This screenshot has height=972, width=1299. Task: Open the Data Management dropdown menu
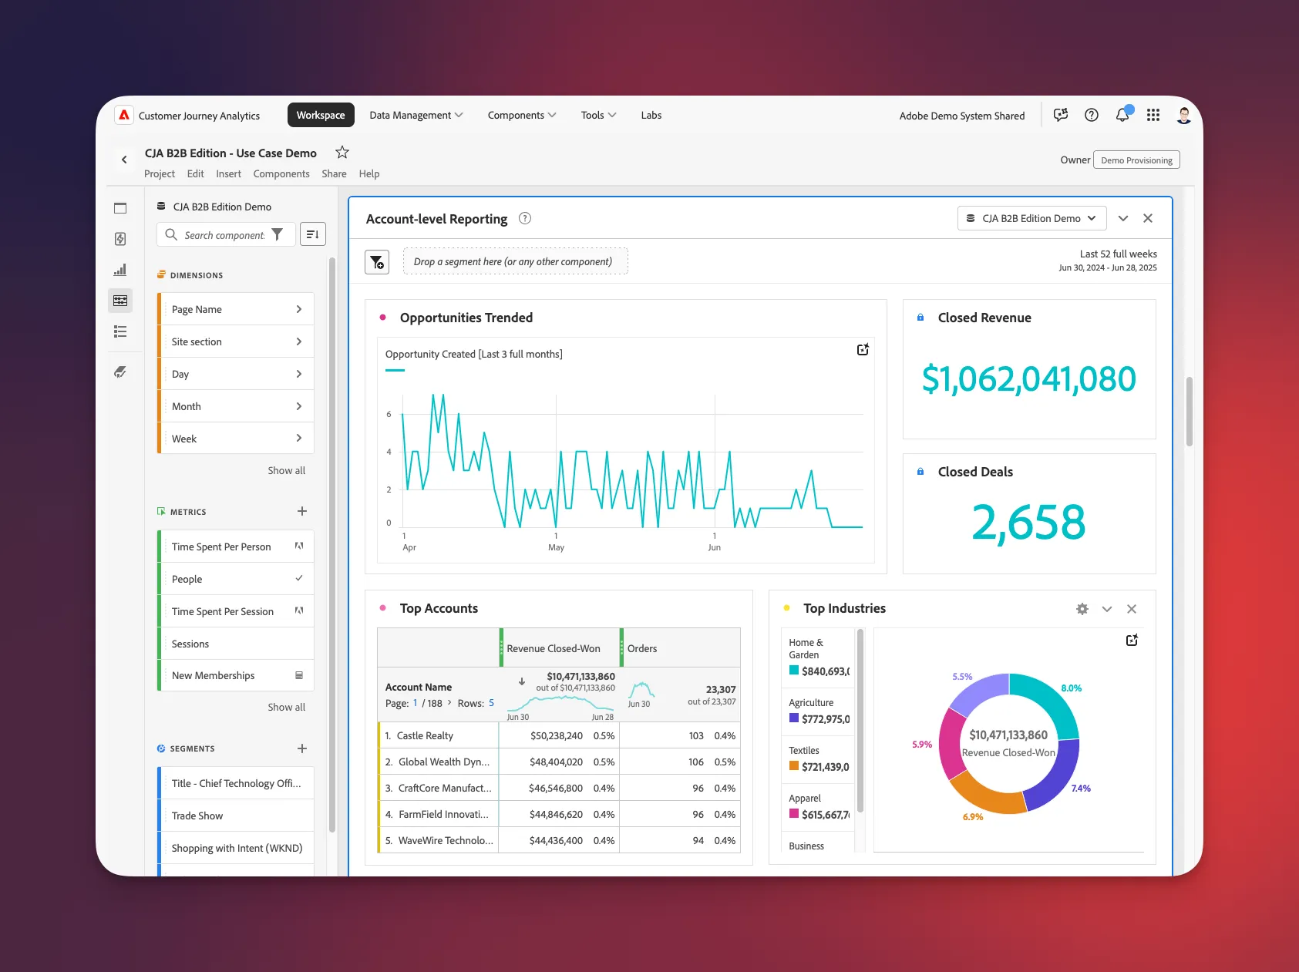[x=416, y=115]
